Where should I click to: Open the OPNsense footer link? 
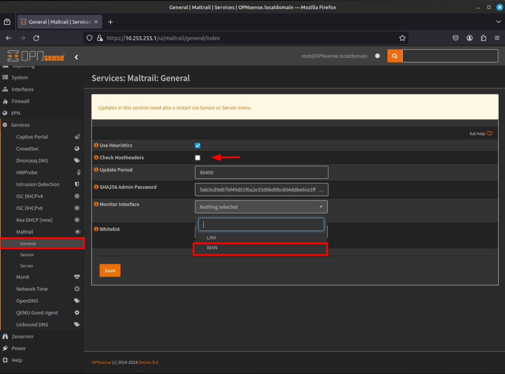coord(101,362)
